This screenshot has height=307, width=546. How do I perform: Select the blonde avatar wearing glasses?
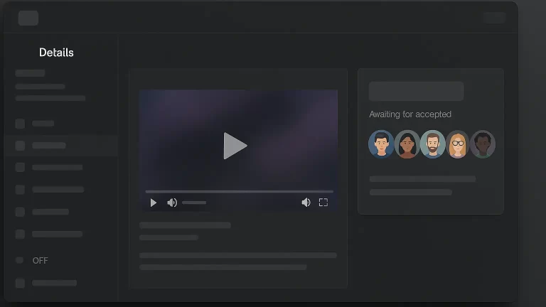click(458, 144)
